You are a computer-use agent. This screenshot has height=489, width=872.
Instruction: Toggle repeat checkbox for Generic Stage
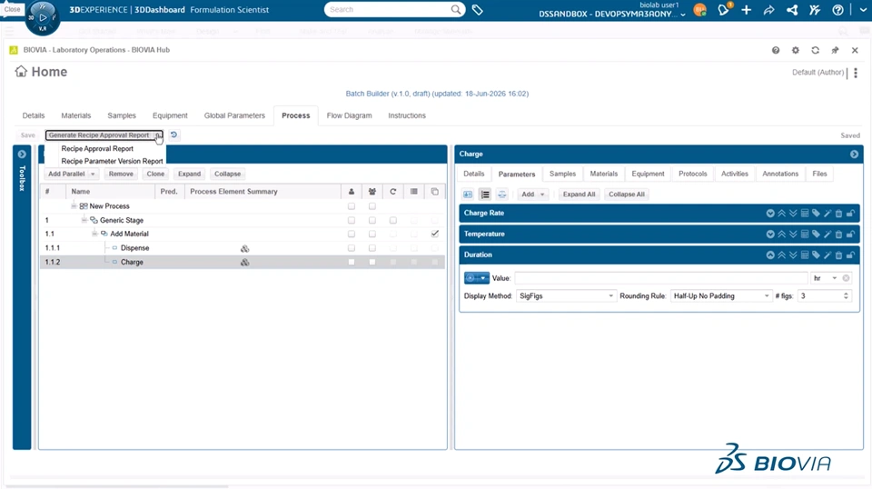pos(392,220)
